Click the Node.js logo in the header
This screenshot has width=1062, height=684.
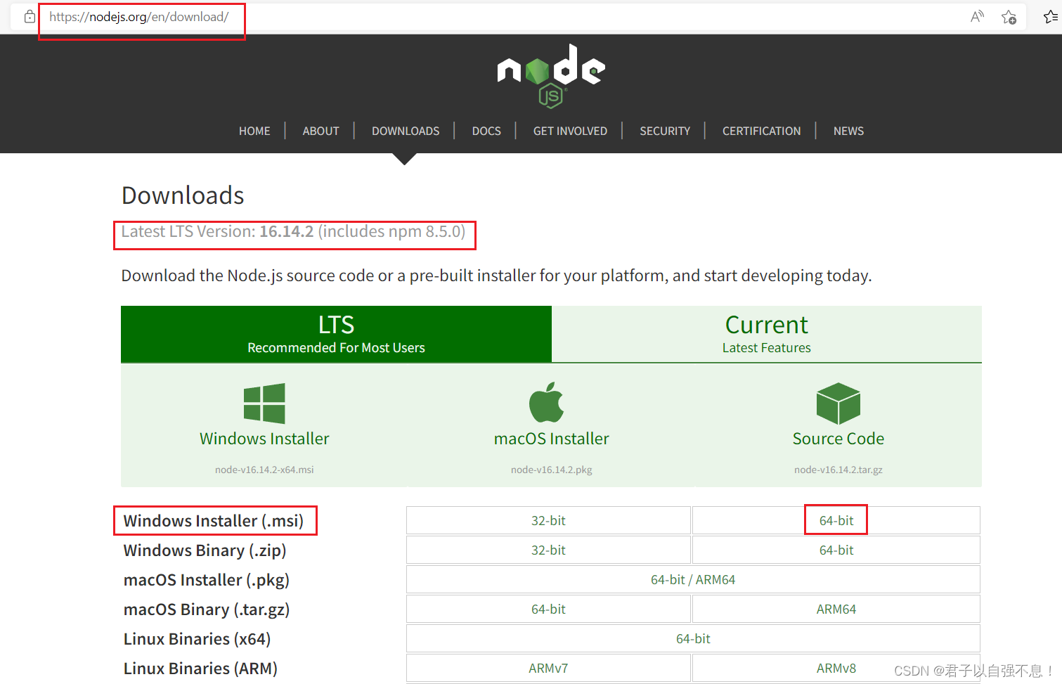click(x=551, y=76)
